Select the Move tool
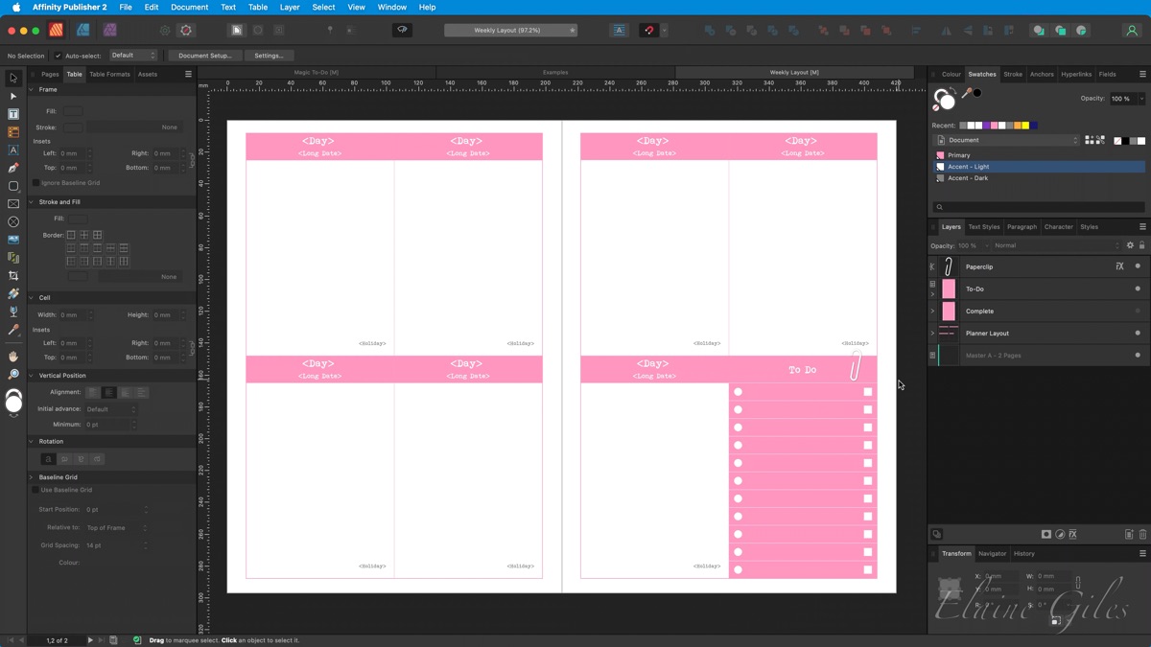1151x647 pixels. (x=13, y=79)
